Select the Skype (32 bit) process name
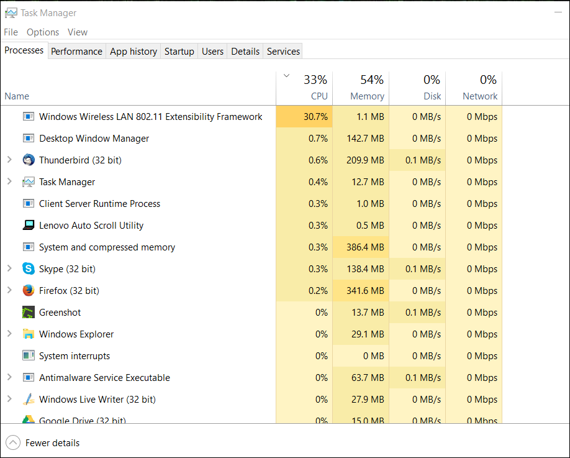 (x=67, y=269)
